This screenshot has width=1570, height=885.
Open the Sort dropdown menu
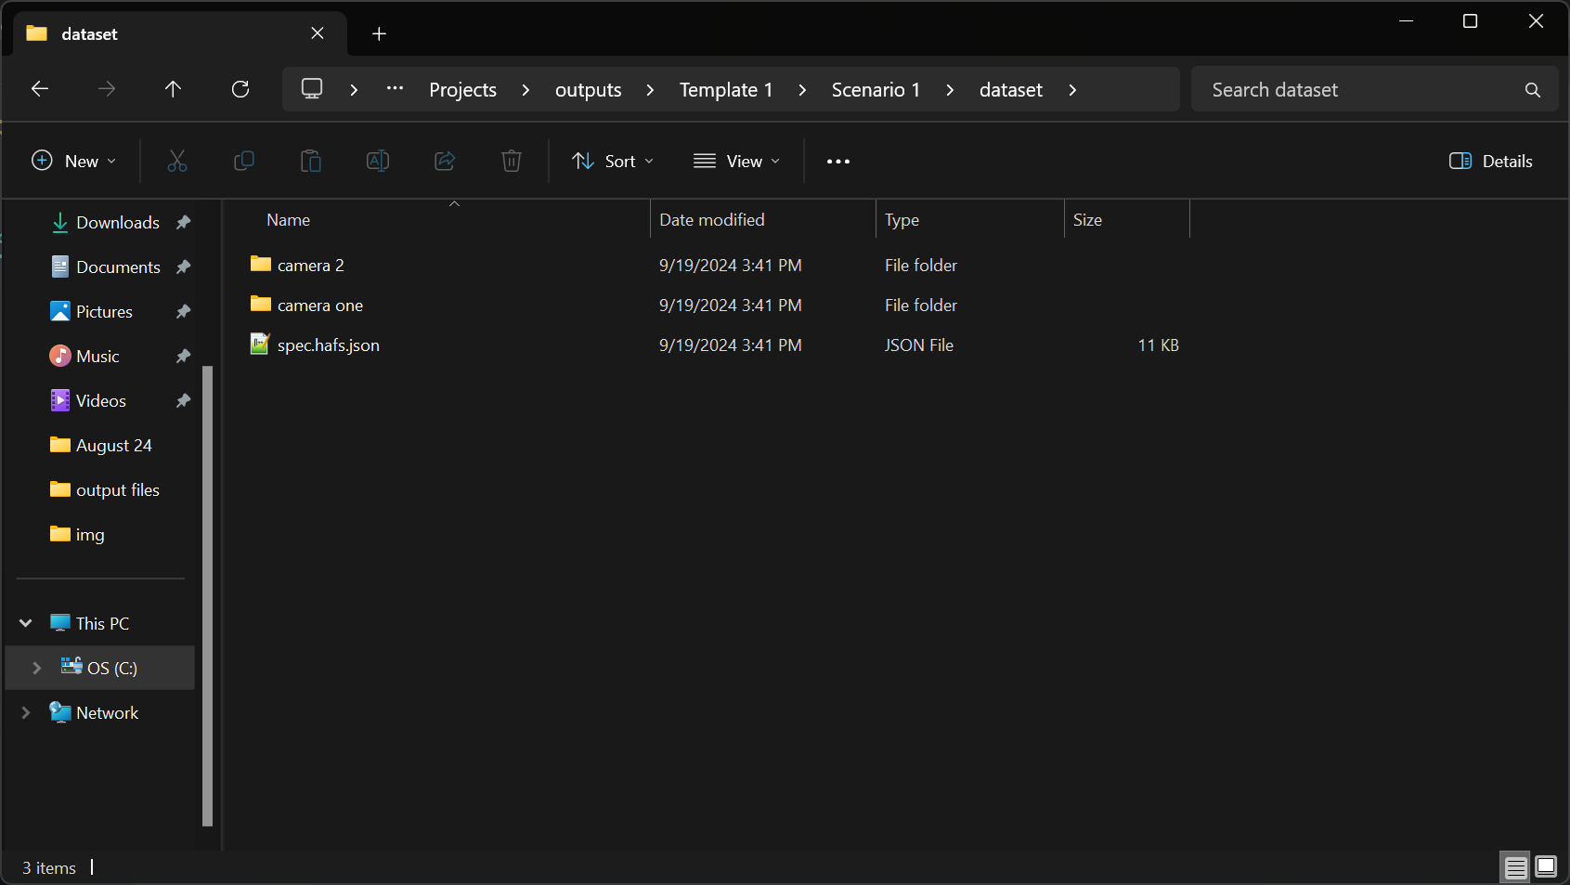pyautogui.click(x=613, y=161)
